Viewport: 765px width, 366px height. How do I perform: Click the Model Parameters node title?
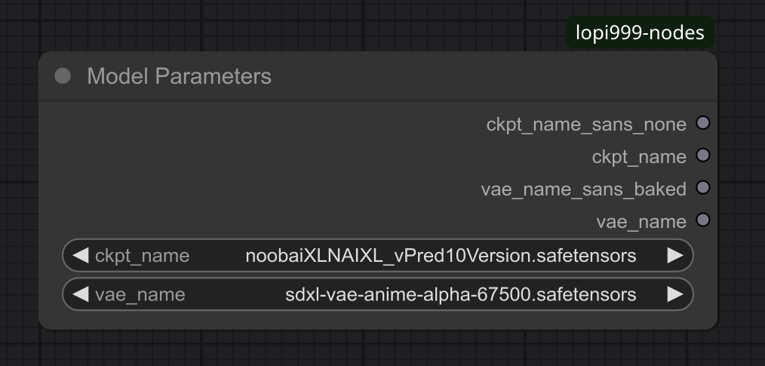[x=179, y=77]
